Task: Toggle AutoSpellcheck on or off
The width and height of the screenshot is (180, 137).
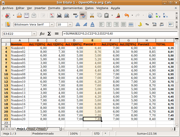Action: coord(83,15)
